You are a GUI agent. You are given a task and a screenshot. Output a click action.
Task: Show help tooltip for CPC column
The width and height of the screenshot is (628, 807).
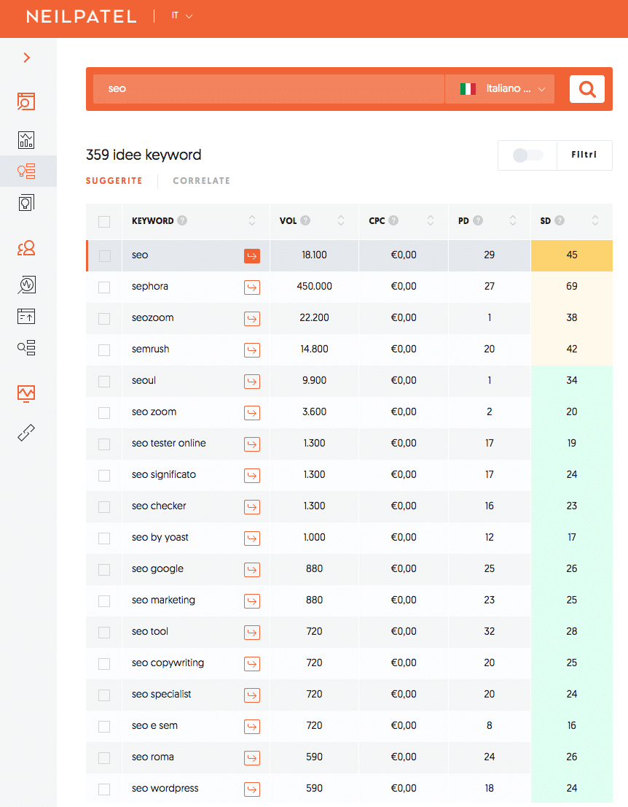pos(393,220)
